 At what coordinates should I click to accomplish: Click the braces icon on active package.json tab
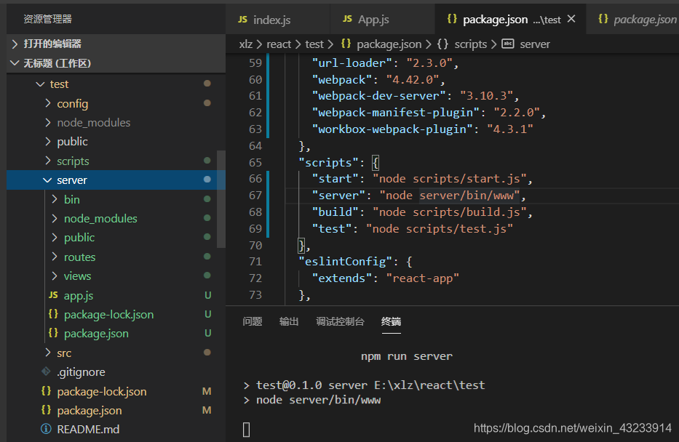(452, 19)
